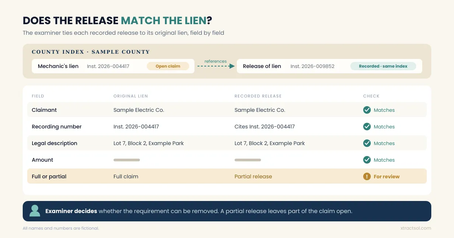Click Sample Electric Co. under Recorded Release
Viewport: 454px width, 238px height.
[260, 110]
